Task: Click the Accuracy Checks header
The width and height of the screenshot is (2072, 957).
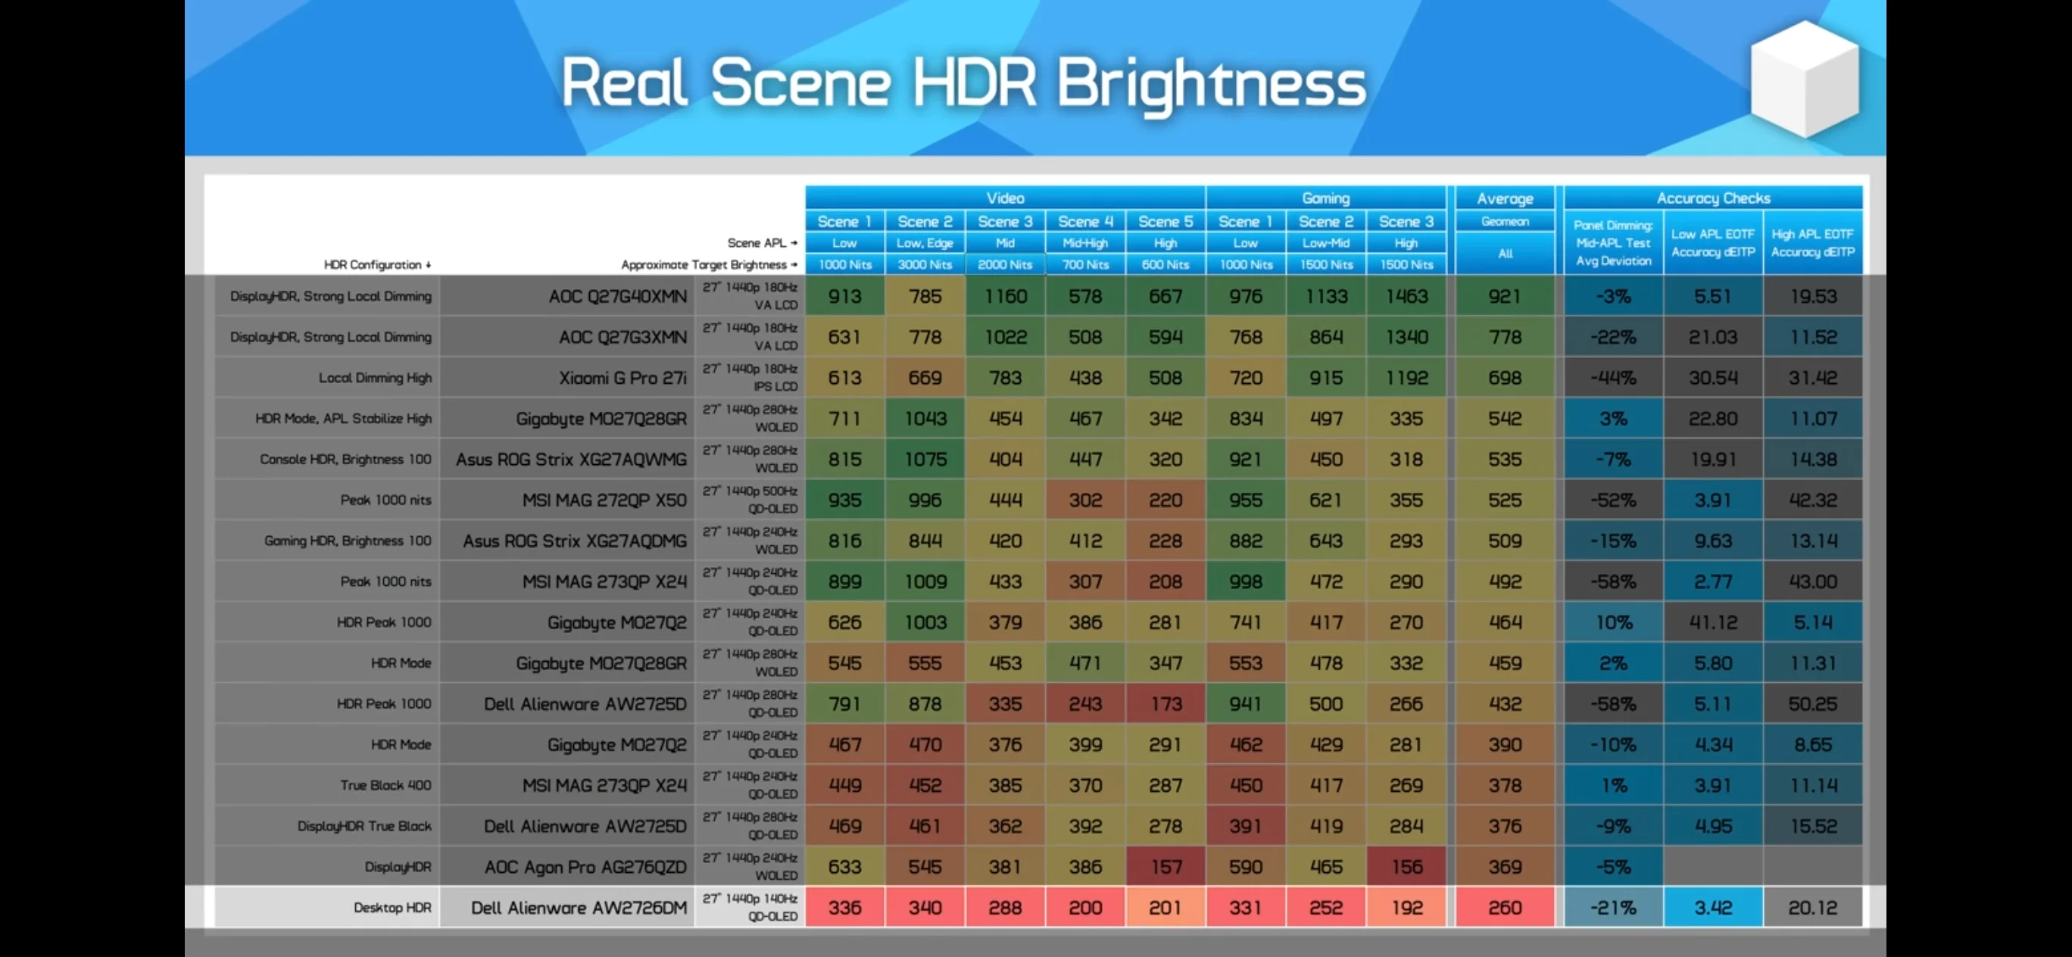Action: 1713,198
